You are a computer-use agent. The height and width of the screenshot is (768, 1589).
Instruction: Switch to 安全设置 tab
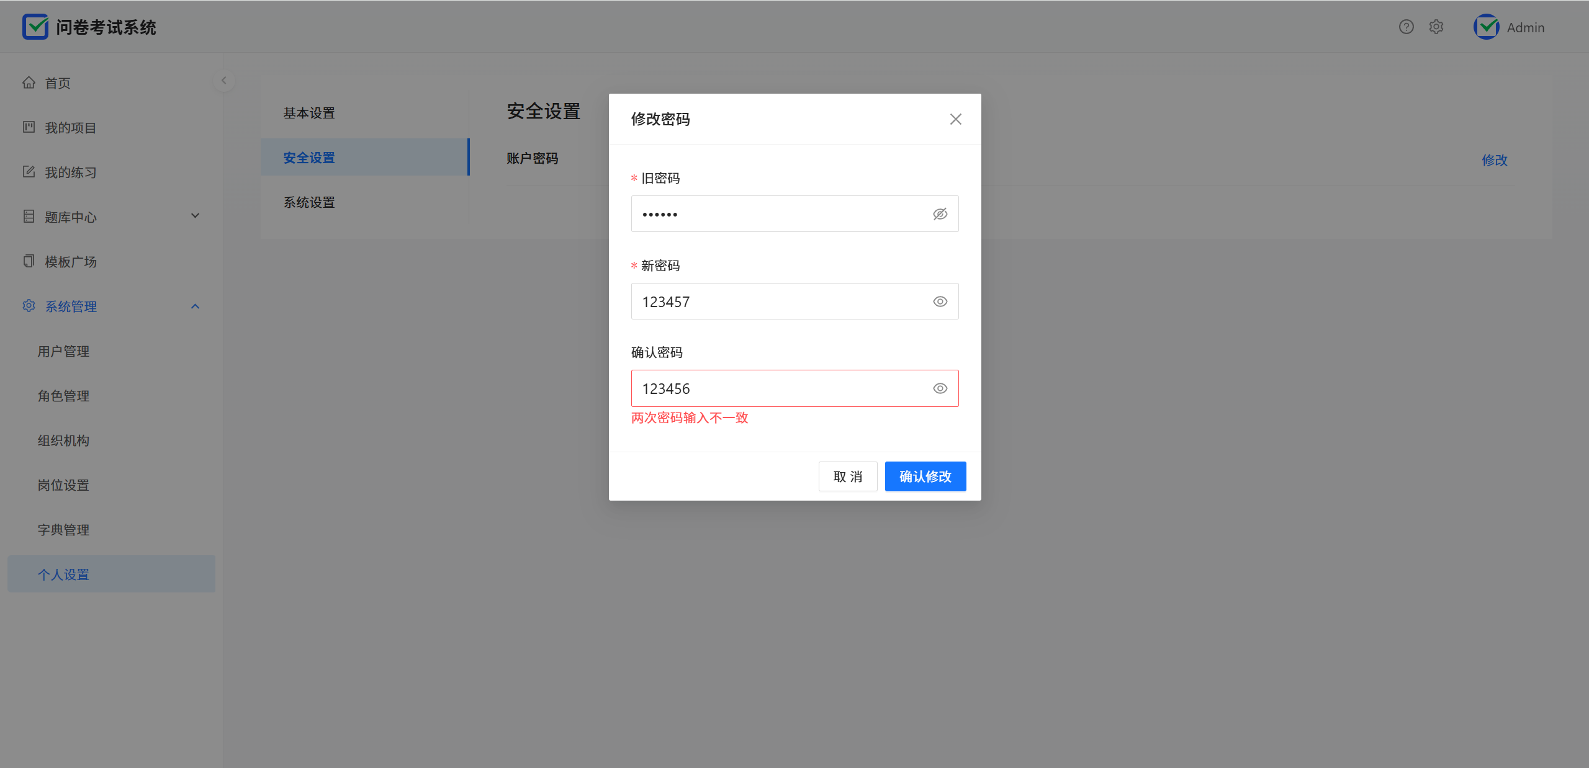365,157
